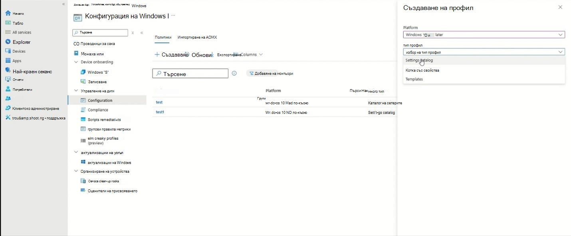Select Settings catalog profile type option
571x236 pixels.
tap(484, 60)
